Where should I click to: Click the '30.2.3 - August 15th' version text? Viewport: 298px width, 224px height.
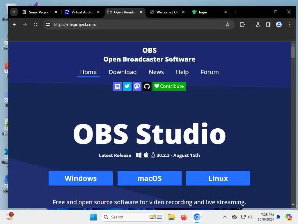pyautogui.click(x=178, y=155)
